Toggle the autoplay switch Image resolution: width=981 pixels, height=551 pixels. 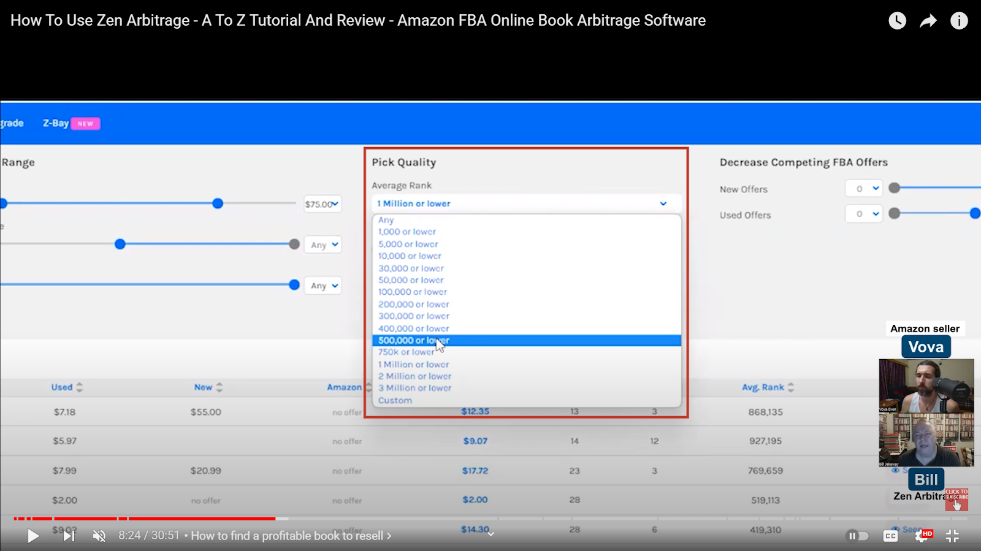858,536
